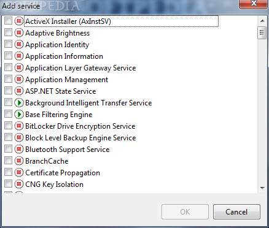Viewport: 269px width, 228px height.
Task: Enable the Application Identity checkbox
Action: (8, 44)
